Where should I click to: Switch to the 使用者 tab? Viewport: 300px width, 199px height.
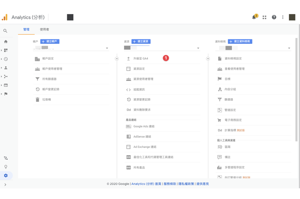coord(44,29)
